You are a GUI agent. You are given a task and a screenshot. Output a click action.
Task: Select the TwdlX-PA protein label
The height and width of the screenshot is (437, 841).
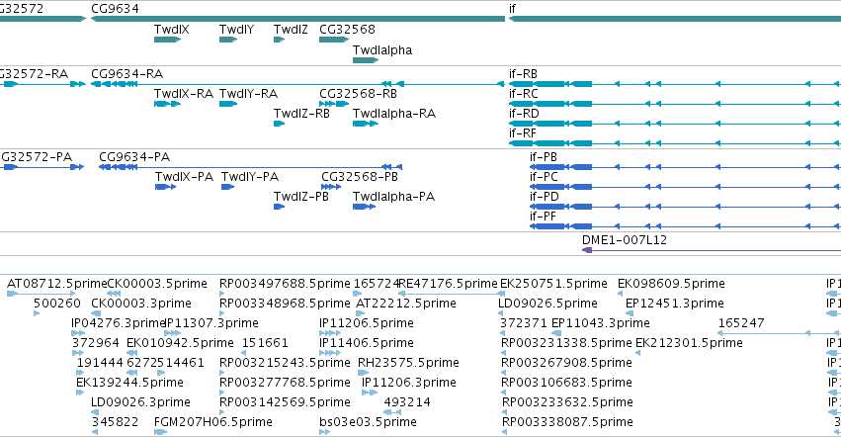185,177
